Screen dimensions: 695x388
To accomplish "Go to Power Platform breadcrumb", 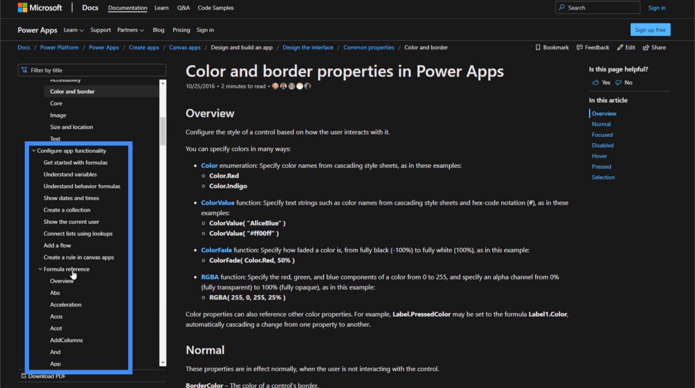I will [x=59, y=48].
